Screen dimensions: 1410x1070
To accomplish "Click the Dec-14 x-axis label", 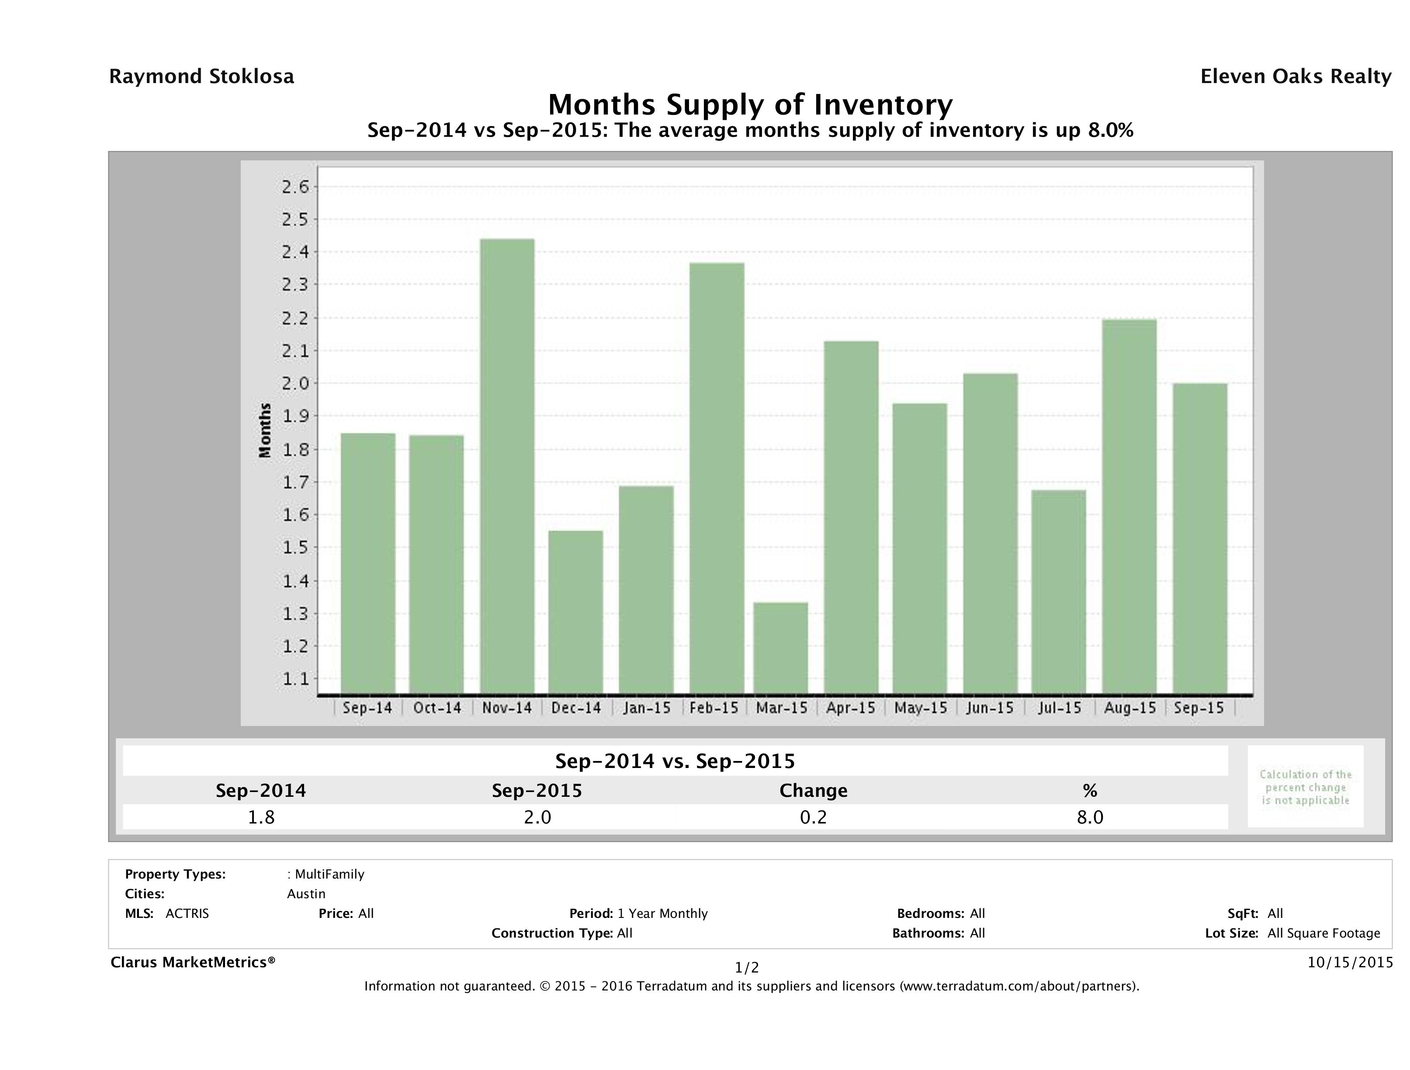I will [x=576, y=708].
